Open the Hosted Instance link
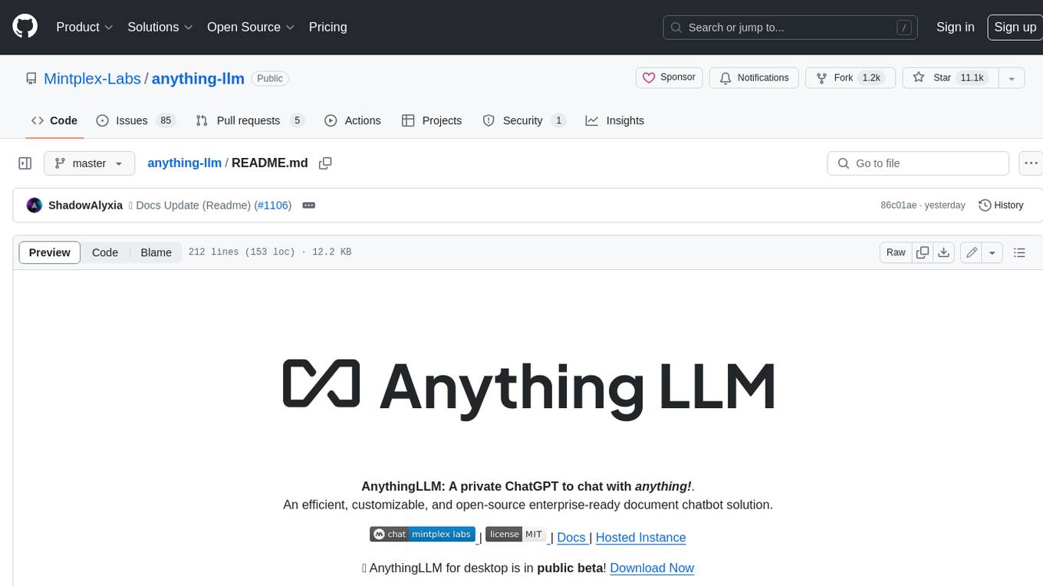The height and width of the screenshot is (586, 1043). (640, 538)
